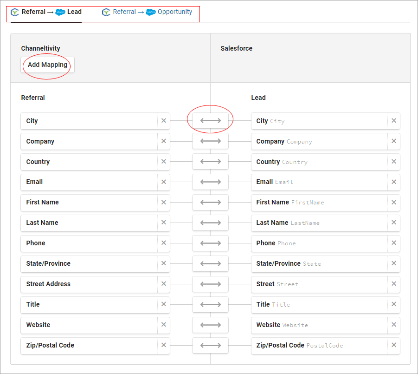This screenshot has height=374, width=418.
Task: Remove the Title referral field
Action: pyautogui.click(x=164, y=304)
